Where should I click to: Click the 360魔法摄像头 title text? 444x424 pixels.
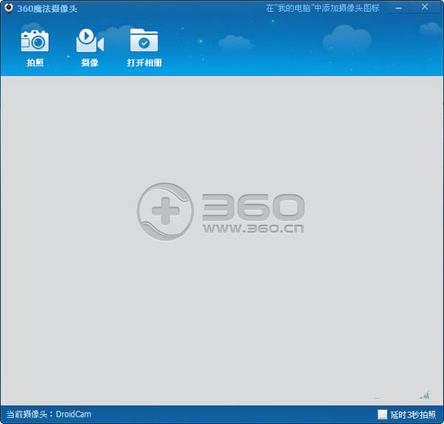coord(47,8)
